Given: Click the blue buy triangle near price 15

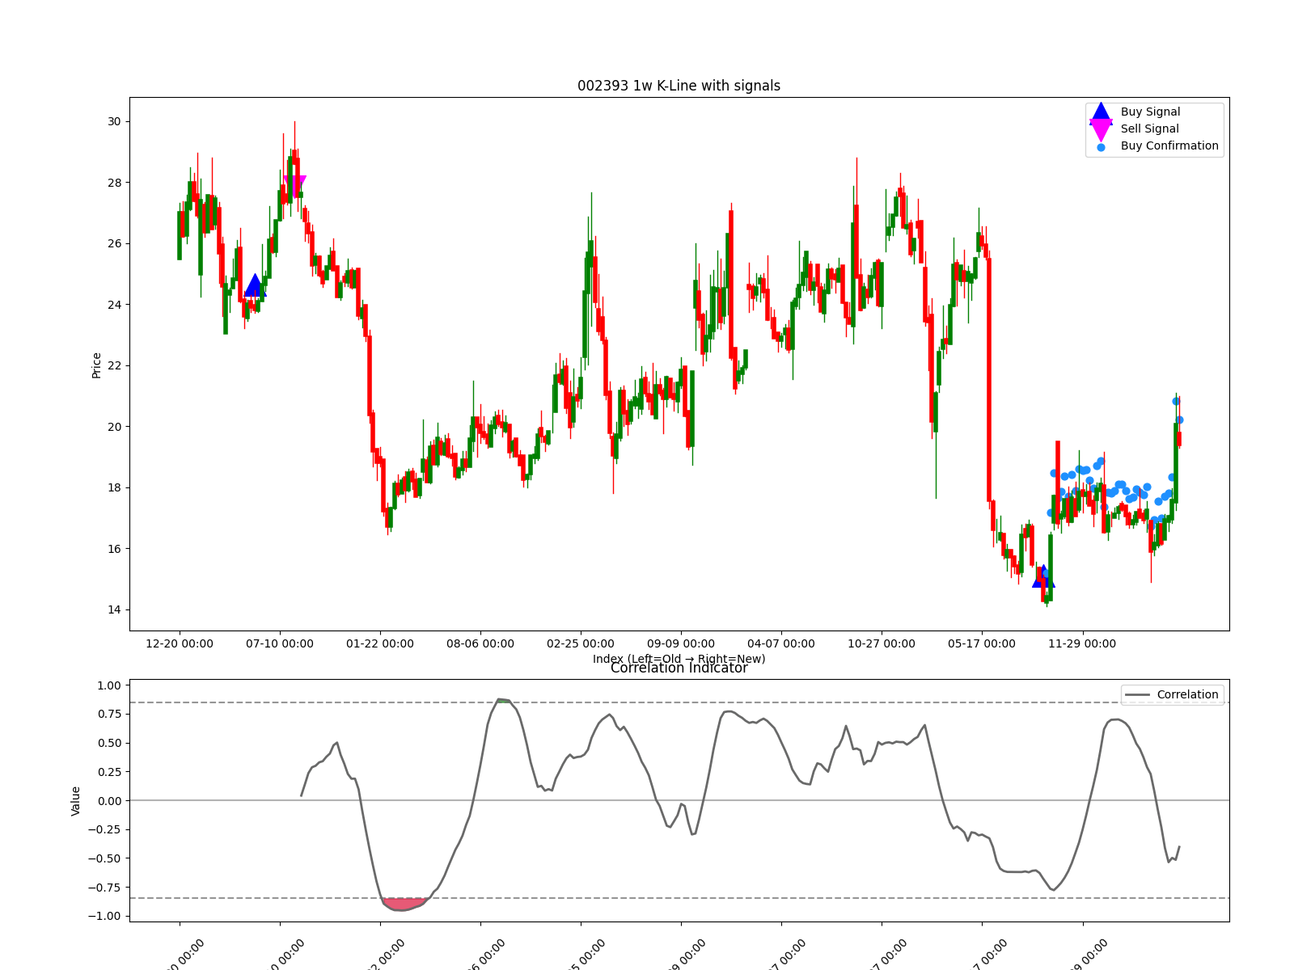Looking at the screenshot, I should click(1043, 576).
